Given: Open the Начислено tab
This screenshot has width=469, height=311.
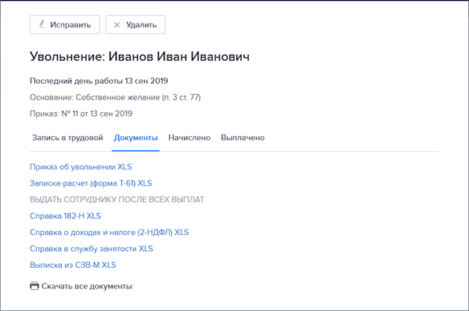Looking at the screenshot, I should (189, 138).
